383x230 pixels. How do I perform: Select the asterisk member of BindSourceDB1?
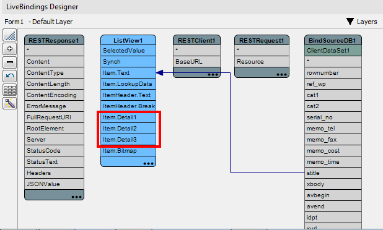333,62
